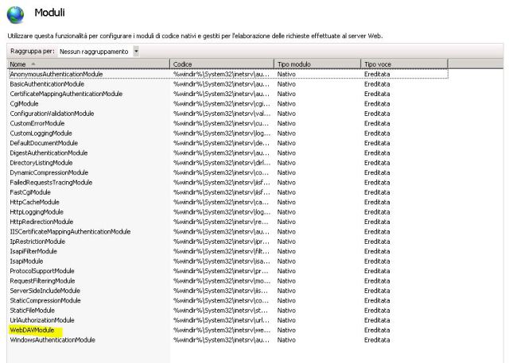
Task: Click Ereditata in the WindowsAuthenticationModule row
Action: tap(377, 340)
